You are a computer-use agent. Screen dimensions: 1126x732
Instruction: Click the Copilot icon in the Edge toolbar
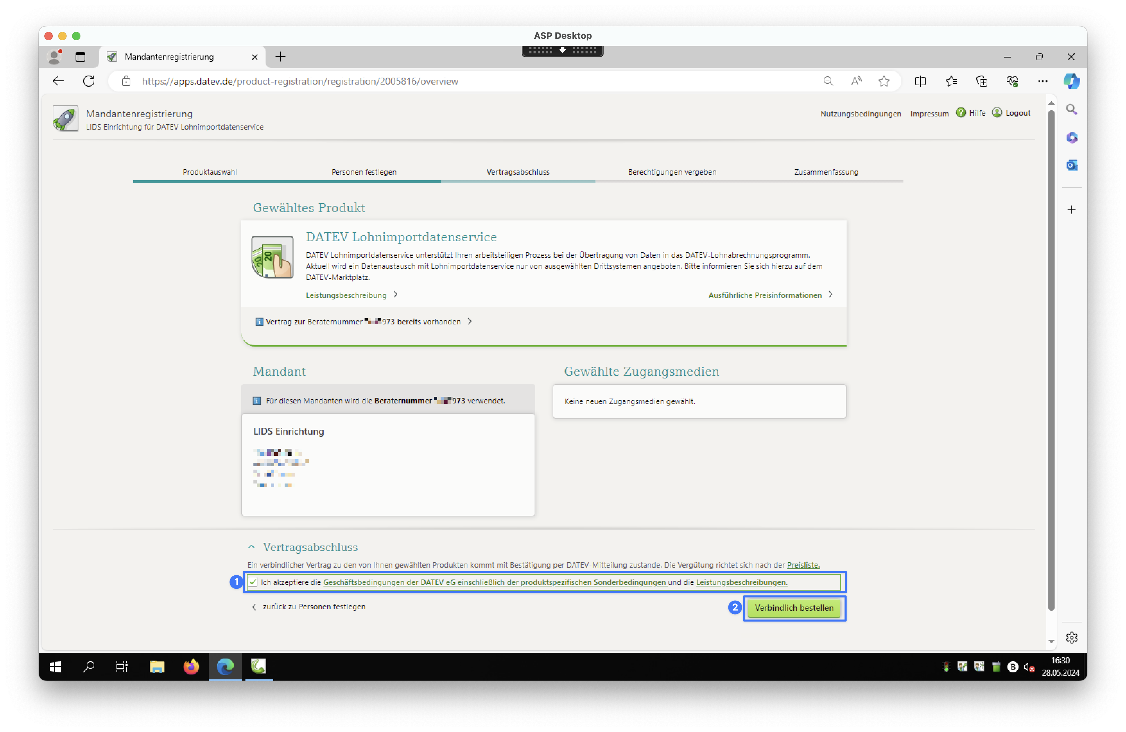point(1071,81)
